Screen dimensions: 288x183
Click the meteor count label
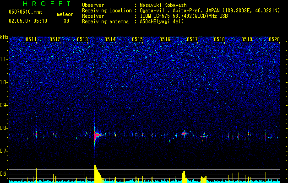tap(65, 14)
